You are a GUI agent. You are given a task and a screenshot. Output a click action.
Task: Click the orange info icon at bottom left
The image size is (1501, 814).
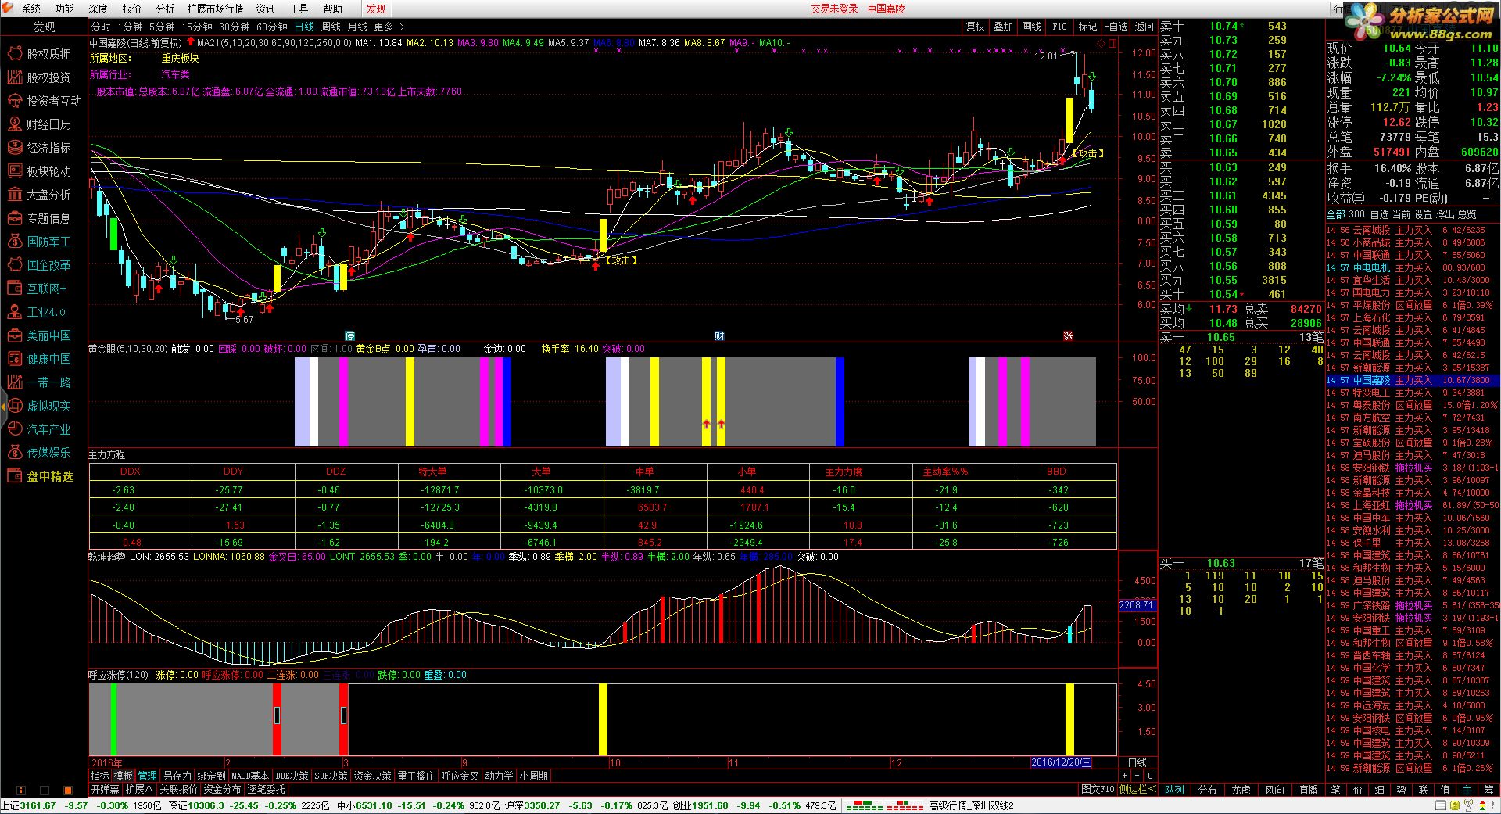click(x=21, y=790)
